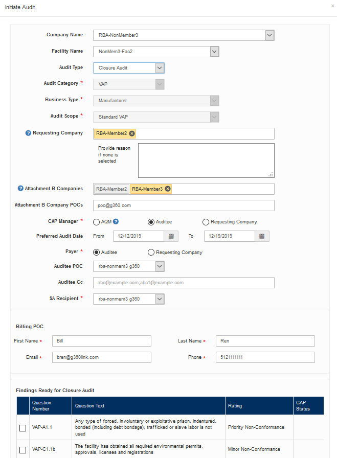
Task: Remove RBA-Member2 tag from Requesting Company
Action: tap(132, 133)
